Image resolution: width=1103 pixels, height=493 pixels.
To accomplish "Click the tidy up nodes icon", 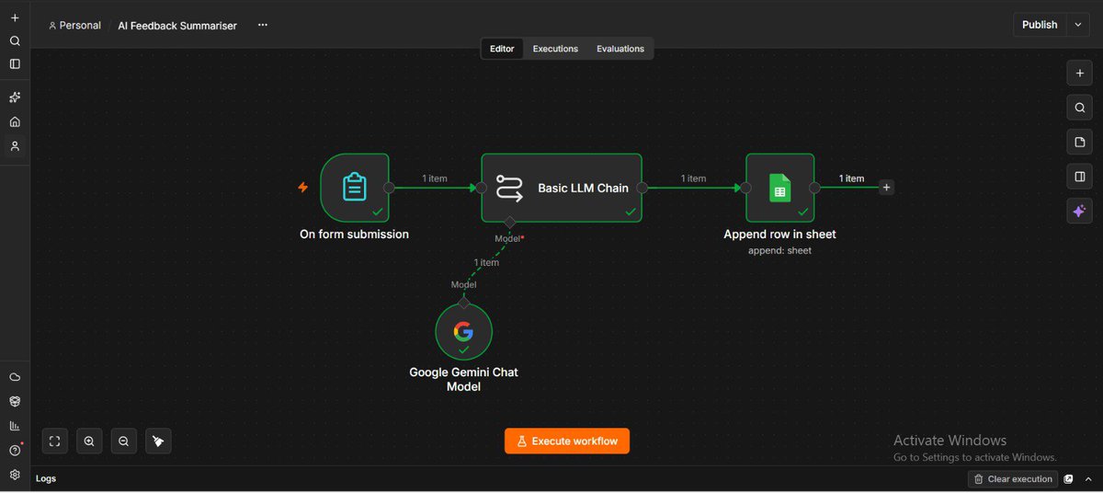I will tap(158, 441).
